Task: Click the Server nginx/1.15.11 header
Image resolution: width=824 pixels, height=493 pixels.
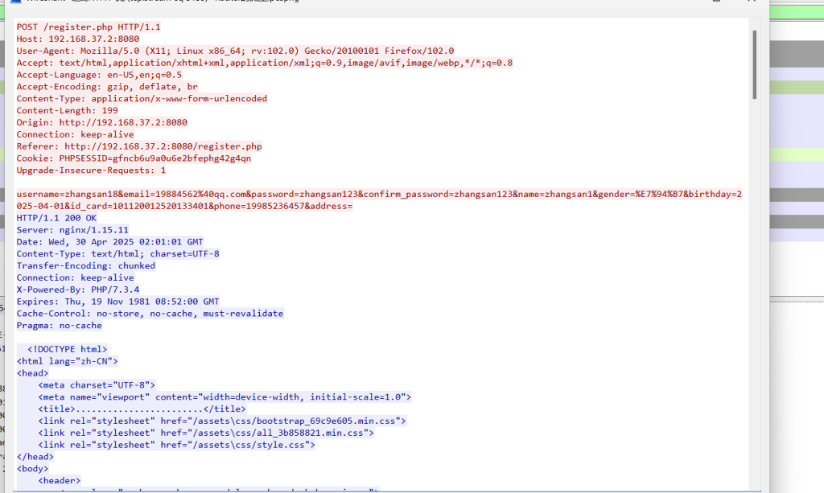Action: click(x=72, y=230)
